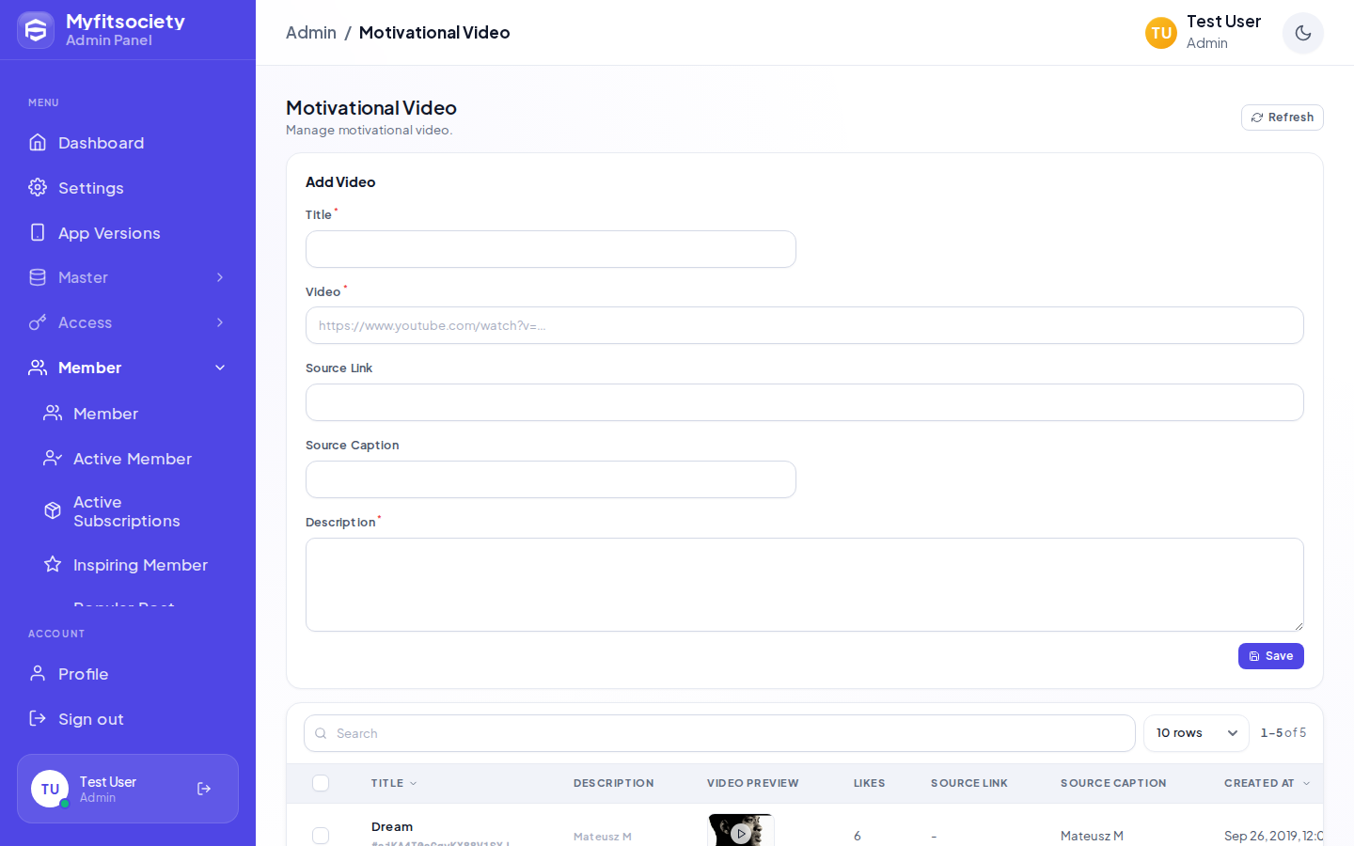1354x846 pixels.
Task: Expand the Access menu section
Action: [128, 322]
